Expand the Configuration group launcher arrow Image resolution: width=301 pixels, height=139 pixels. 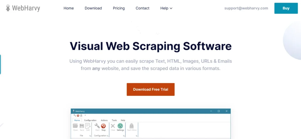point(108,136)
